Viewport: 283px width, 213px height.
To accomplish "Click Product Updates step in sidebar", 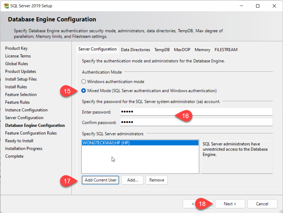I will coord(20,71).
